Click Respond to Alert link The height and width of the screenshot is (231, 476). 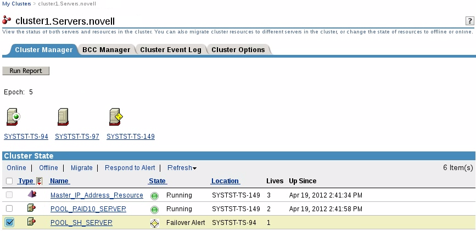[130, 168]
